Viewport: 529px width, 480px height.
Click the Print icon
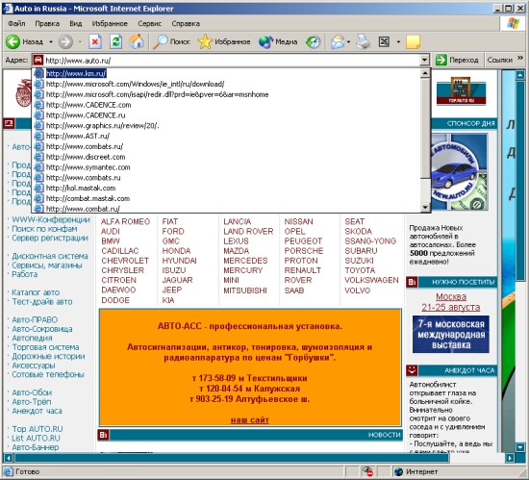364,41
